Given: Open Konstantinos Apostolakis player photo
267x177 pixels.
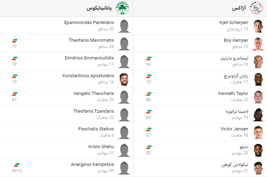Looking at the screenshot, I should 124,79.
